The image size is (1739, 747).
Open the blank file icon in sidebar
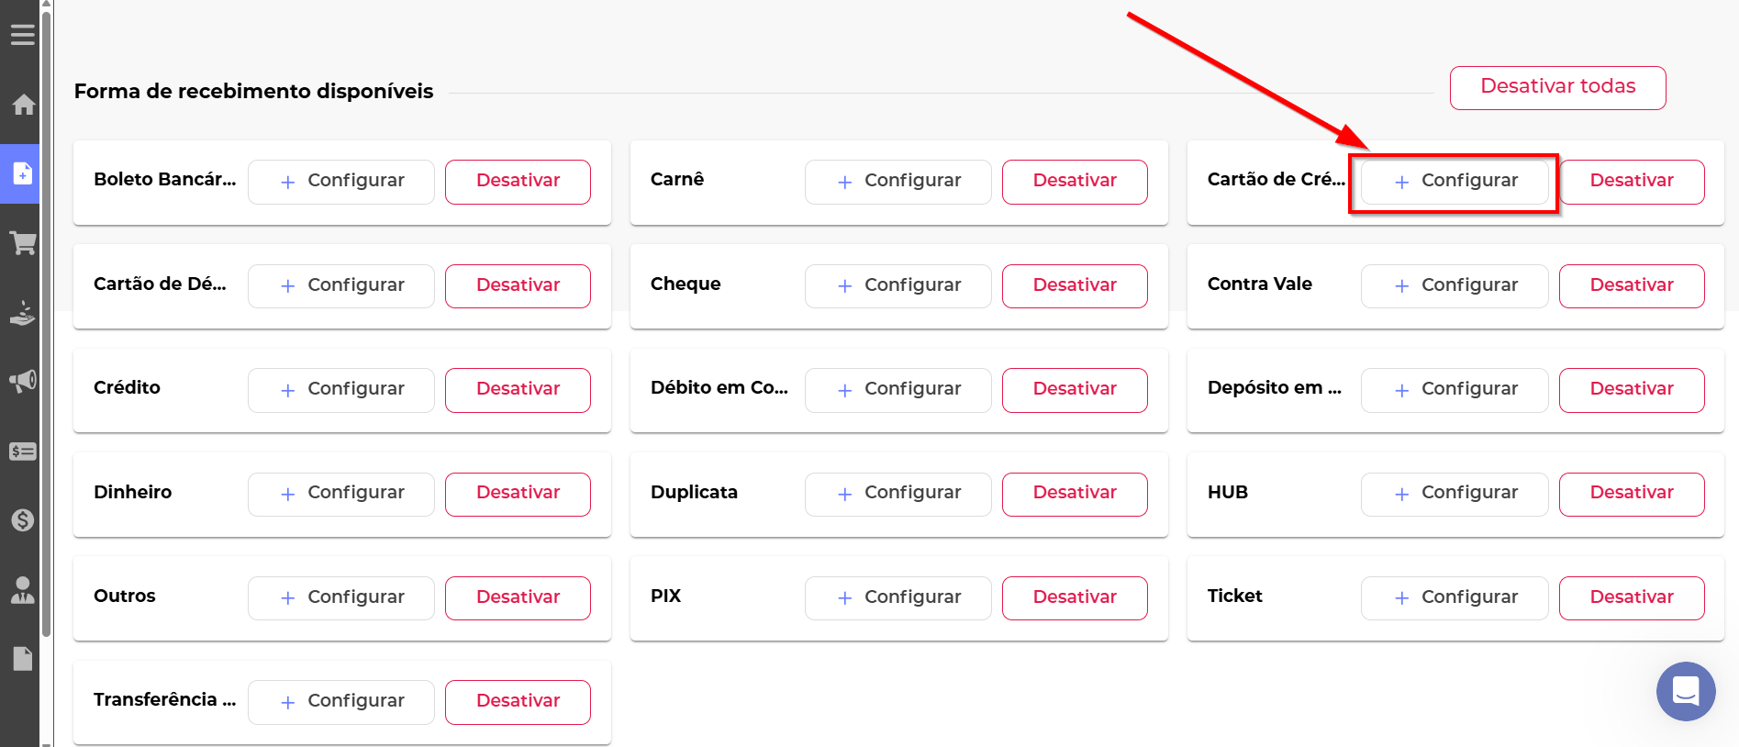point(23,659)
